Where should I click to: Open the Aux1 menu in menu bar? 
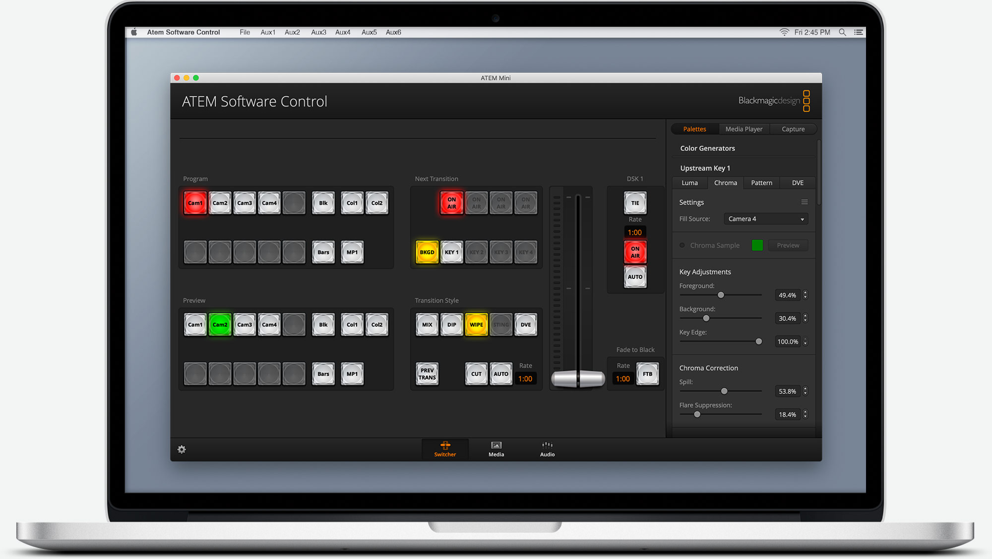[x=268, y=32]
